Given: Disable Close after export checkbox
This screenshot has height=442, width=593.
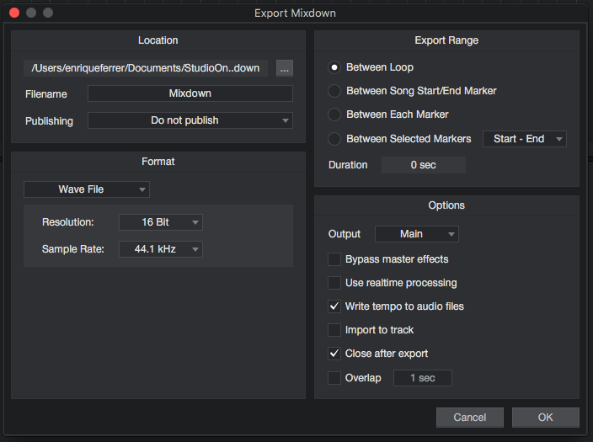Looking at the screenshot, I should 334,354.
